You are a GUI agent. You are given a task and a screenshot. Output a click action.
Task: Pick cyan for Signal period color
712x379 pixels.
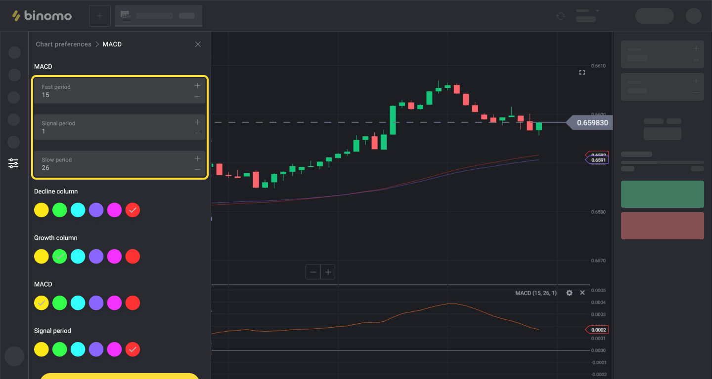78,349
